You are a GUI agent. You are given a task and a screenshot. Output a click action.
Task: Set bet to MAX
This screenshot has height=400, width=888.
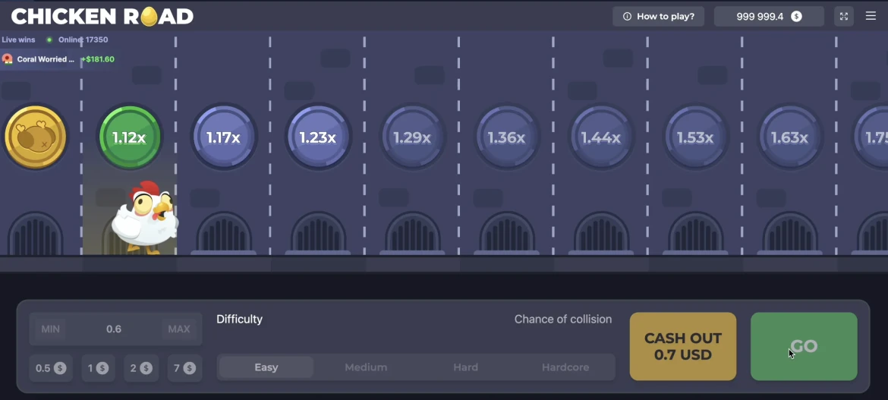[x=179, y=329]
